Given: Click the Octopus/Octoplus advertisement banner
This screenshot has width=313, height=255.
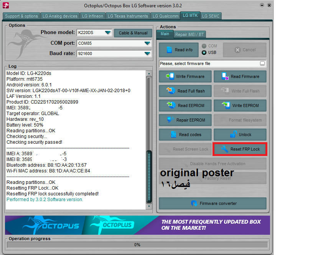Looking at the screenshot, I should pos(137,225).
